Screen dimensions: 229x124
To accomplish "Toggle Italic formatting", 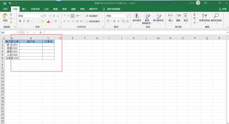I will pyautogui.click(x=24, y=21).
